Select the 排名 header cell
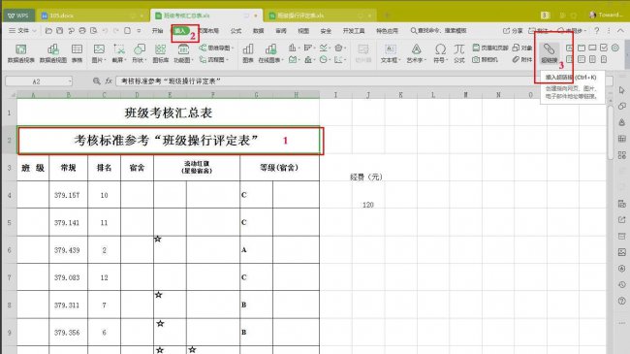Screen dimensions: 630x354 pyautogui.click(x=104, y=168)
